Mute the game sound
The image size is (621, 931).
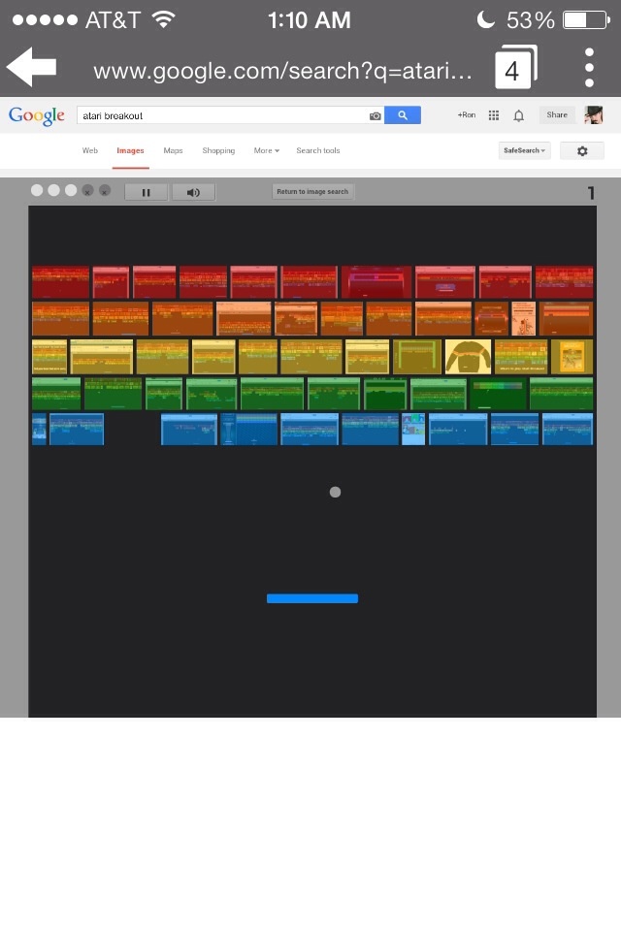click(193, 192)
